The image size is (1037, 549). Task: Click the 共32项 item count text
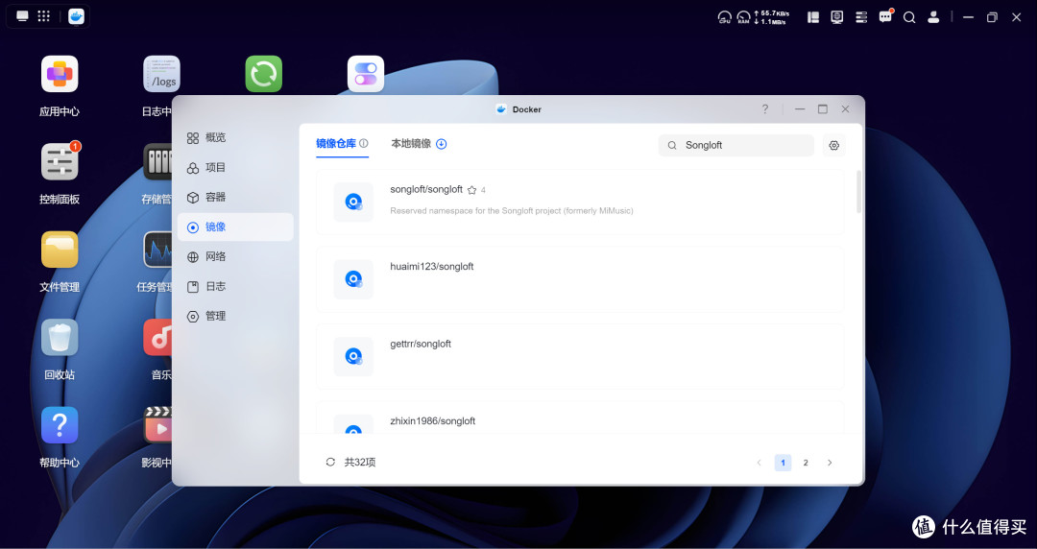coord(360,463)
